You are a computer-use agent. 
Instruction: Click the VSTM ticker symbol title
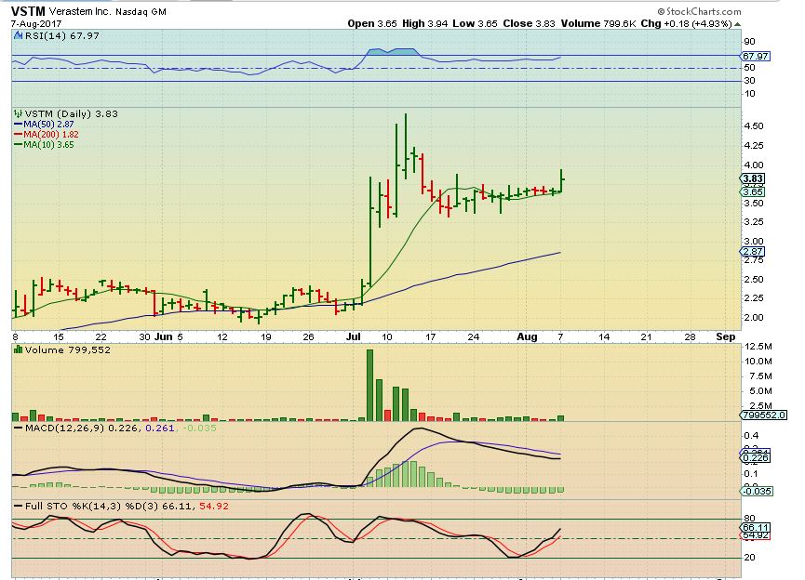pyautogui.click(x=30, y=11)
